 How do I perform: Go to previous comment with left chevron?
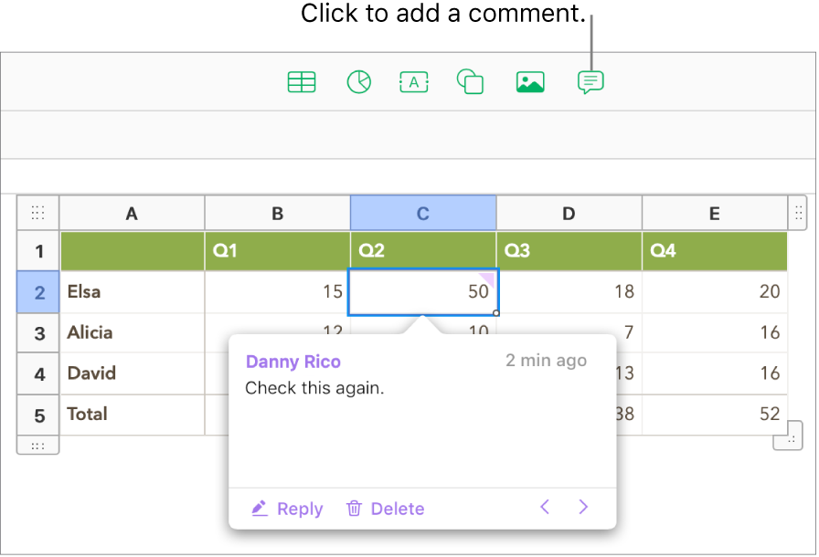point(545,507)
